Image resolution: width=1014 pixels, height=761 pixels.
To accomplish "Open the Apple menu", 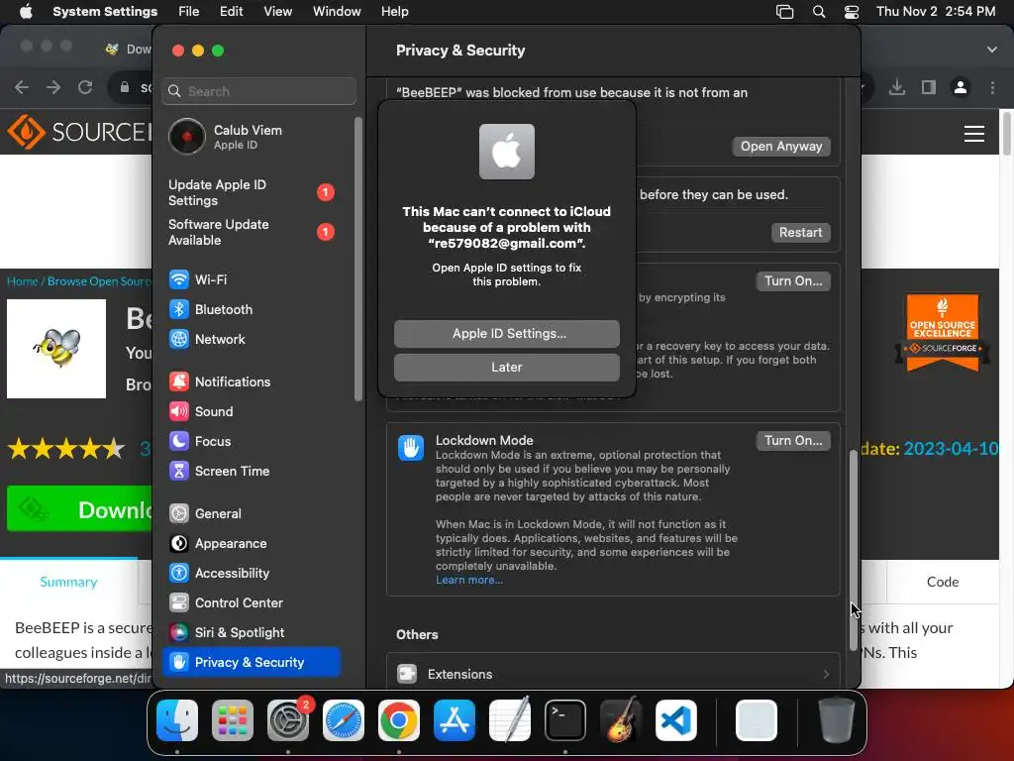I will 26,12.
